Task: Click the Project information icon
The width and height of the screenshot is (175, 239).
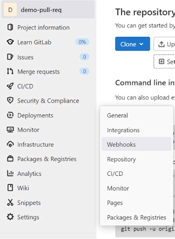Action: (x=10, y=27)
